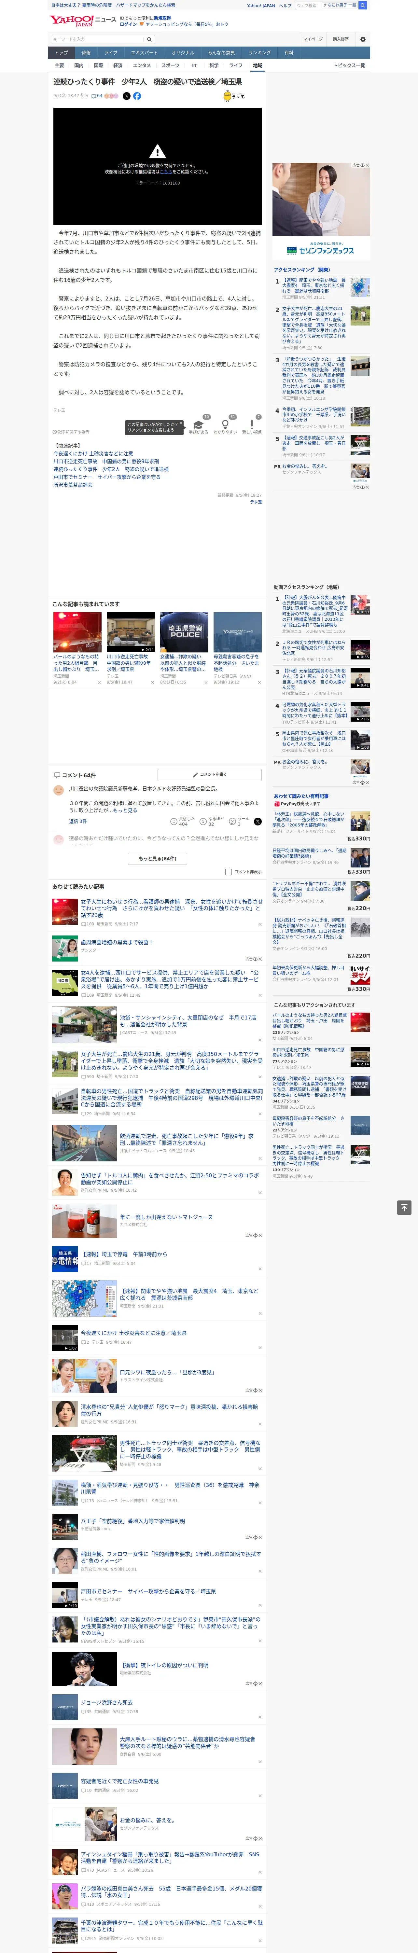
Task: Click the 共感した smiley reaction
Action: (x=174, y=821)
